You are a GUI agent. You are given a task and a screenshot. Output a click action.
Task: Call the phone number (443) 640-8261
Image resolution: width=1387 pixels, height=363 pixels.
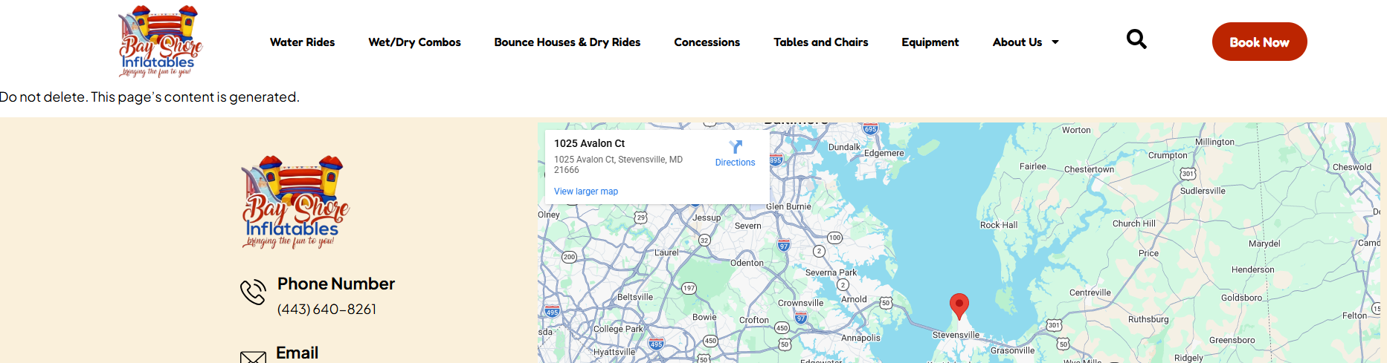tap(326, 310)
